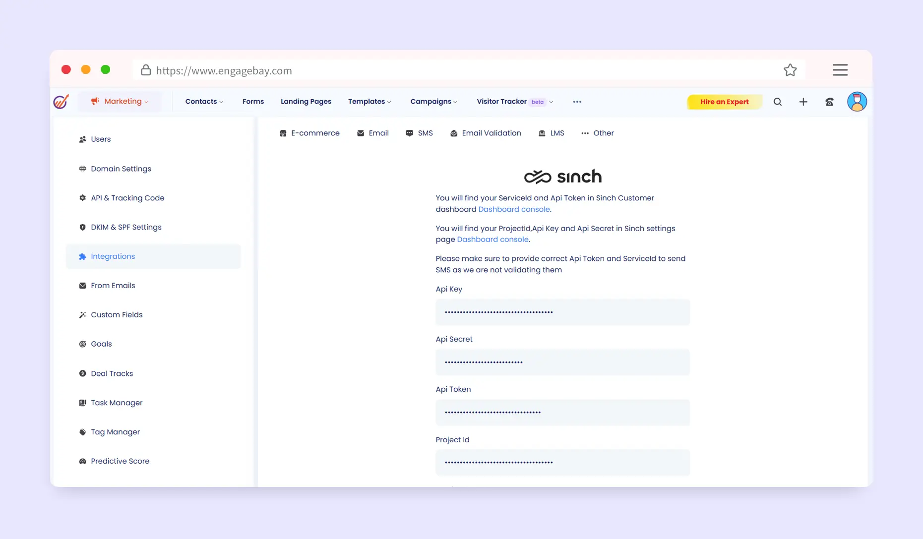
Task: Click the plus icon in top bar
Action: pyautogui.click(x=803, y=102)
